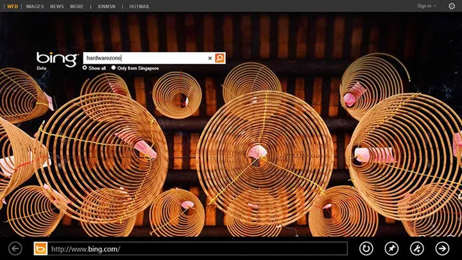Click the Bing site icon in the address bar
Image resolution: width=462 pixels, height=260 pixels.
[40, 248]
